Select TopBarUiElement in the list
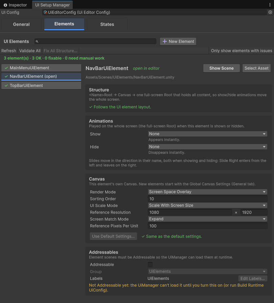 [41, 86]
